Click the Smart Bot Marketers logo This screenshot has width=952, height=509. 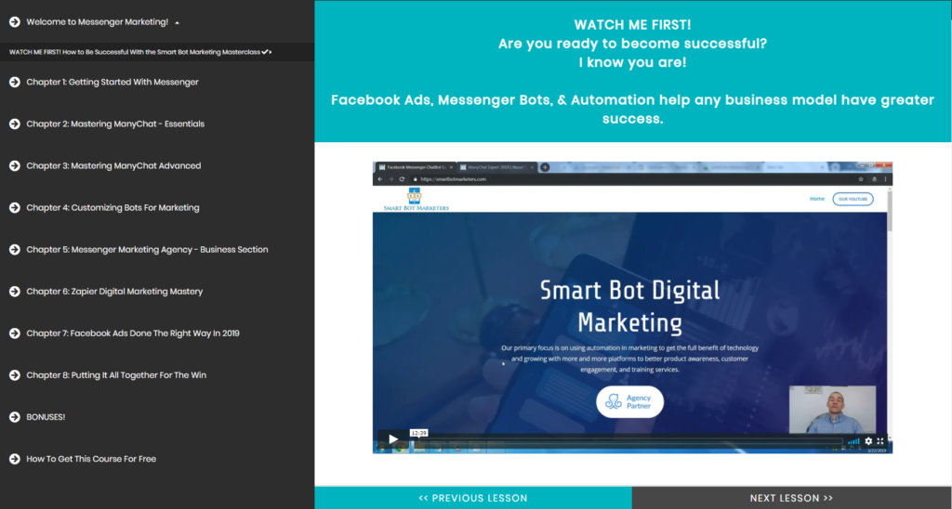416,199
